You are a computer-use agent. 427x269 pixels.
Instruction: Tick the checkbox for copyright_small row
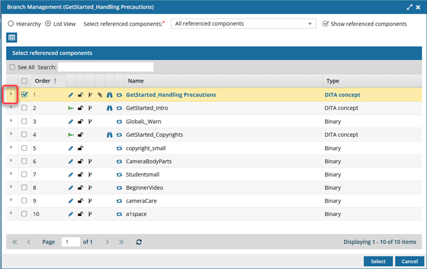point(24,148)
